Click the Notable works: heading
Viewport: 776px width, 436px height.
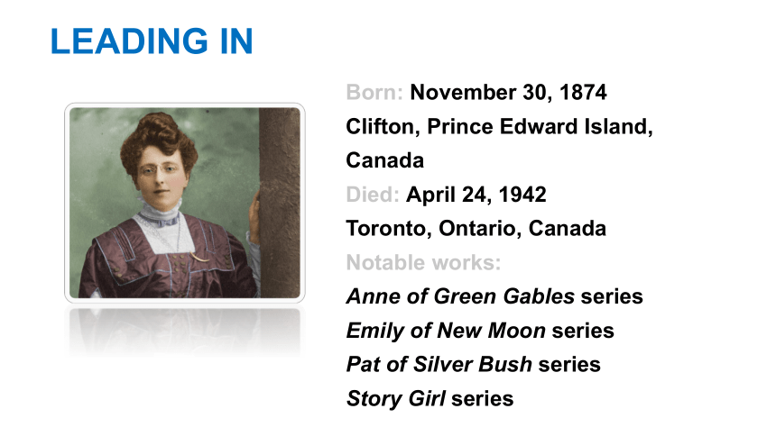423,263
